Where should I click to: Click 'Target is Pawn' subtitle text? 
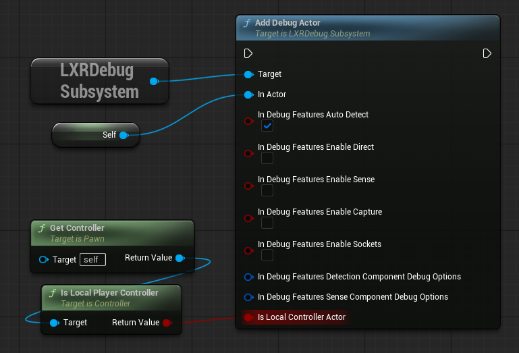click(x=77, y=239)
